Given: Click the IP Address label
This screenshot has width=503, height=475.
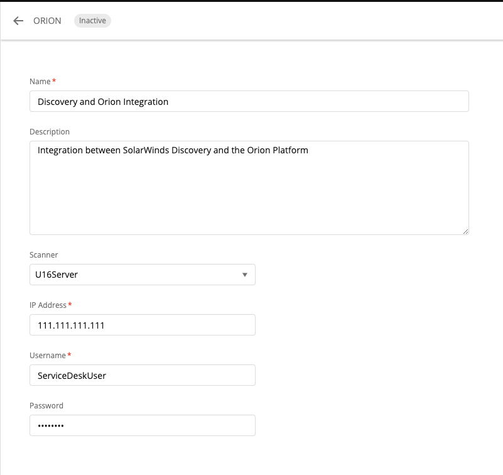Looking at the screenshot, I should (48, 305).
